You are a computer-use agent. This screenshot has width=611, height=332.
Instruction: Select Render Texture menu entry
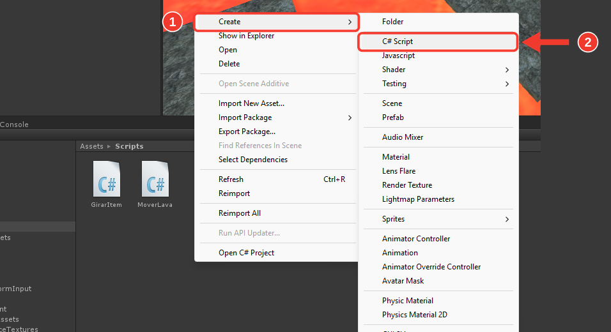(438, 185)
